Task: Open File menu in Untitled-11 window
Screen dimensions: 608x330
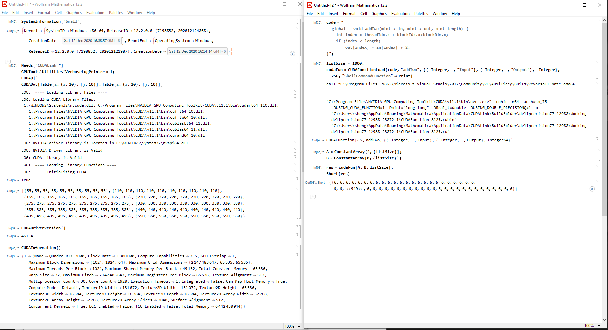Action: [x=5, y=13]
